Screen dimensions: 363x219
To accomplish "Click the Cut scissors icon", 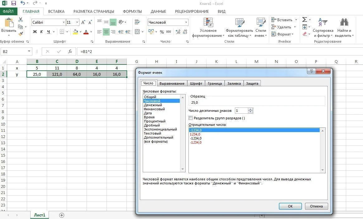I will (21, 20).
